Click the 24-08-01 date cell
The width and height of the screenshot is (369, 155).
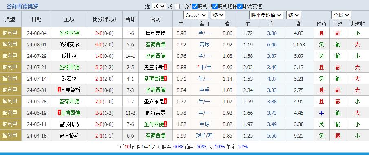coord(37,45)
